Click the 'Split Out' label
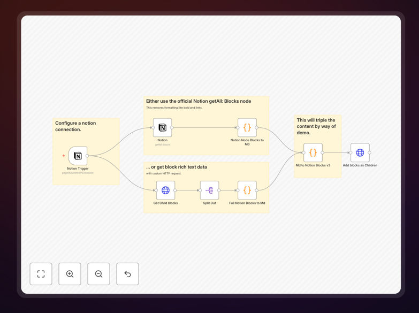 [210, 203]
